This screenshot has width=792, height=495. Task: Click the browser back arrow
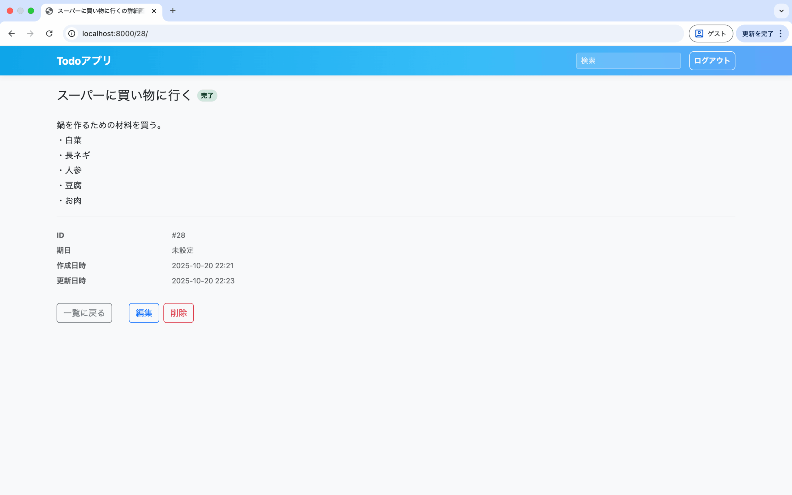click(11, 33)
